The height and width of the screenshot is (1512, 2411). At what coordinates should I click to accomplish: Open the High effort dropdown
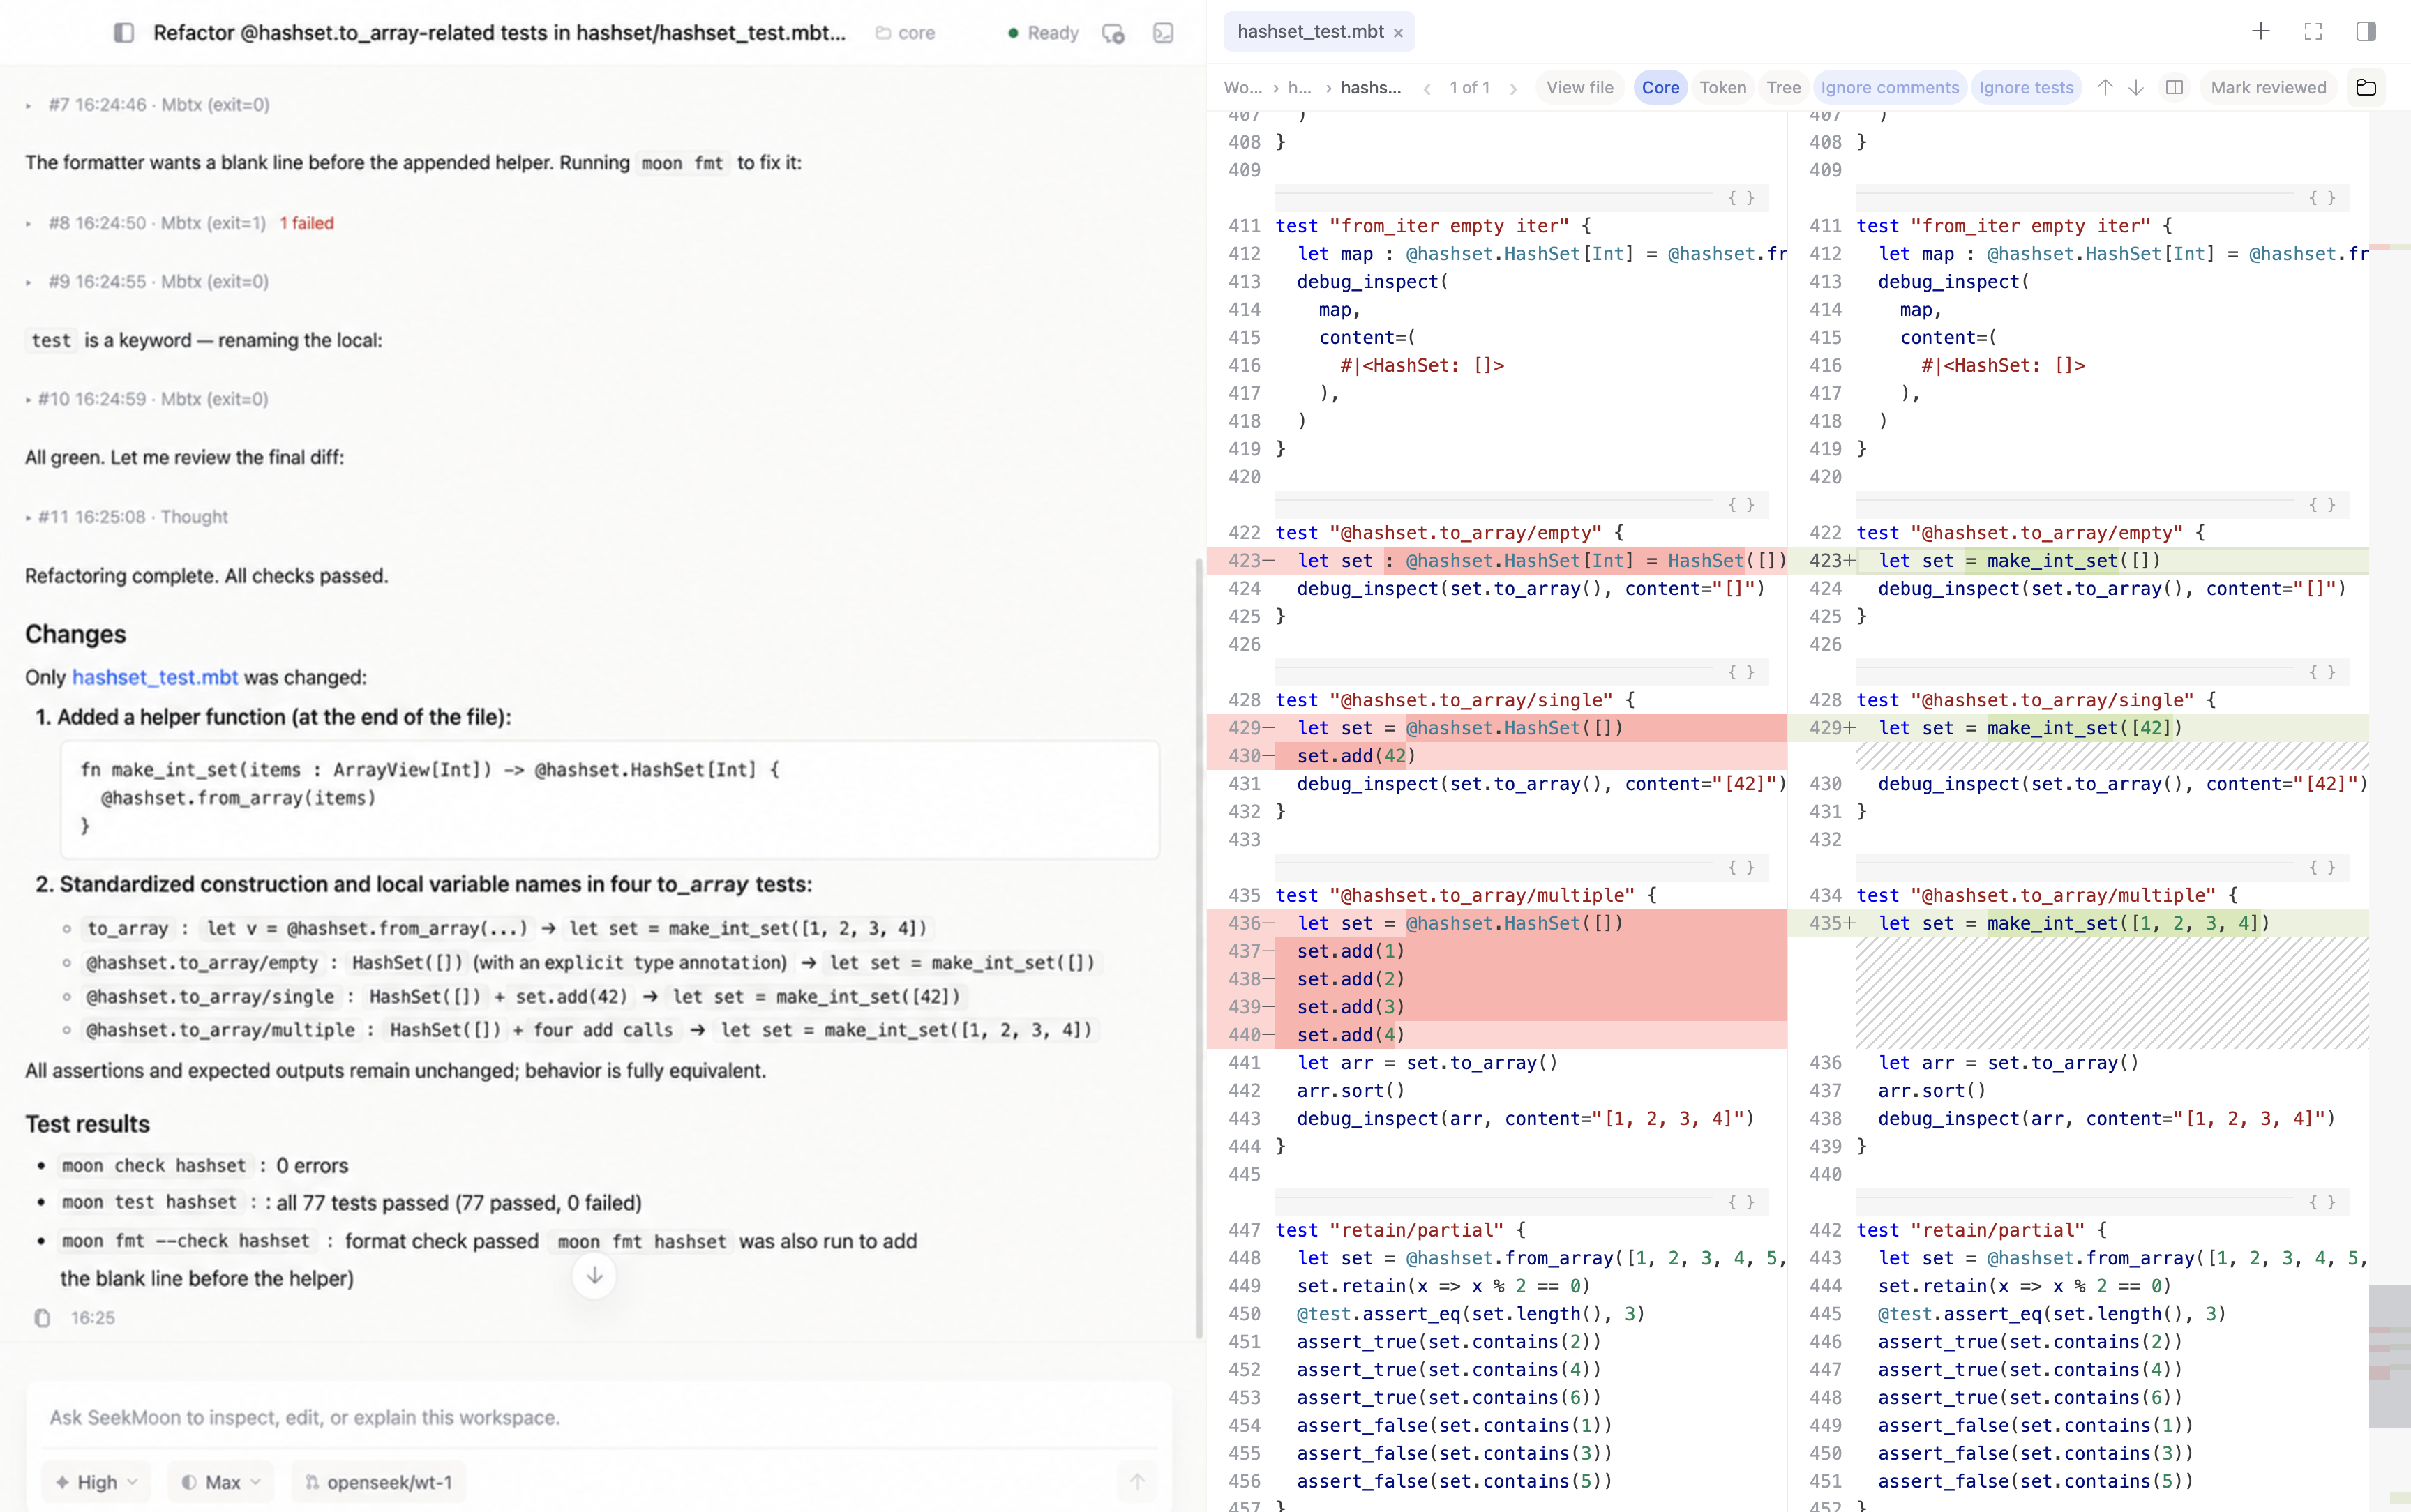(96, 1482)
